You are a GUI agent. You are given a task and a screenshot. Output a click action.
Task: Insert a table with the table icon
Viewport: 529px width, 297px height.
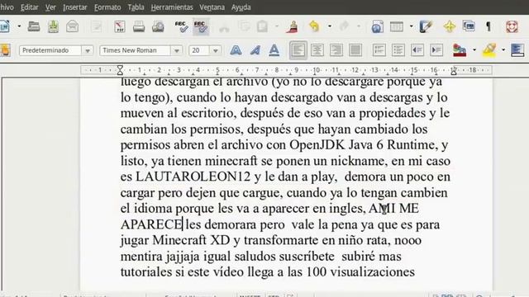(397, 26)
